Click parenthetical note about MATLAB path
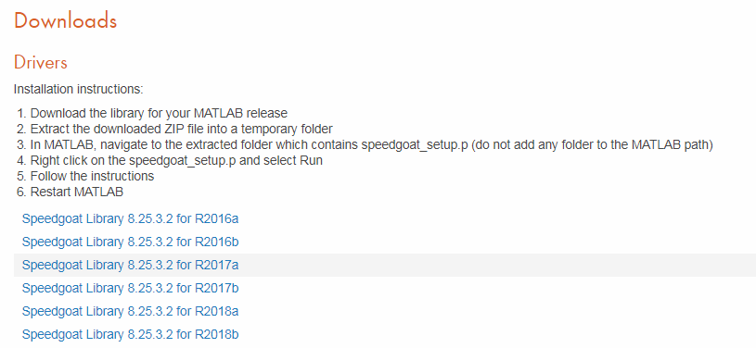This screenshot has height=348, width=756. 592,144
